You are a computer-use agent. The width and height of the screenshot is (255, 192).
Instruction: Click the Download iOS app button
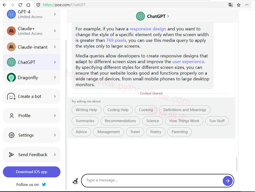[32, 172]
